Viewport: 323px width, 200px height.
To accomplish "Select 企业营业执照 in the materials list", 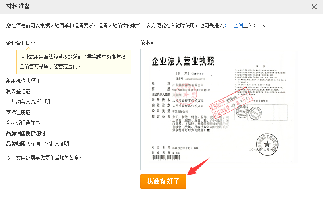I will click(x=21, y=43).
